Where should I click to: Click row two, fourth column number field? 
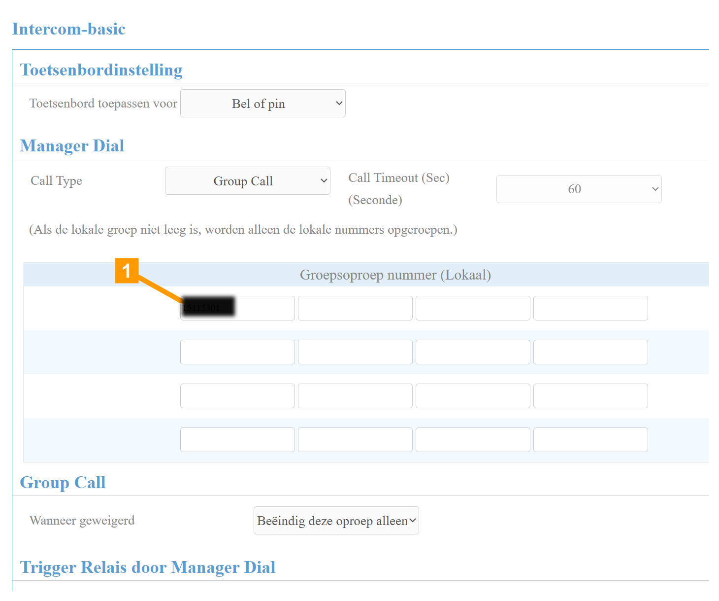pyautogui.click(x=590, y=352)
